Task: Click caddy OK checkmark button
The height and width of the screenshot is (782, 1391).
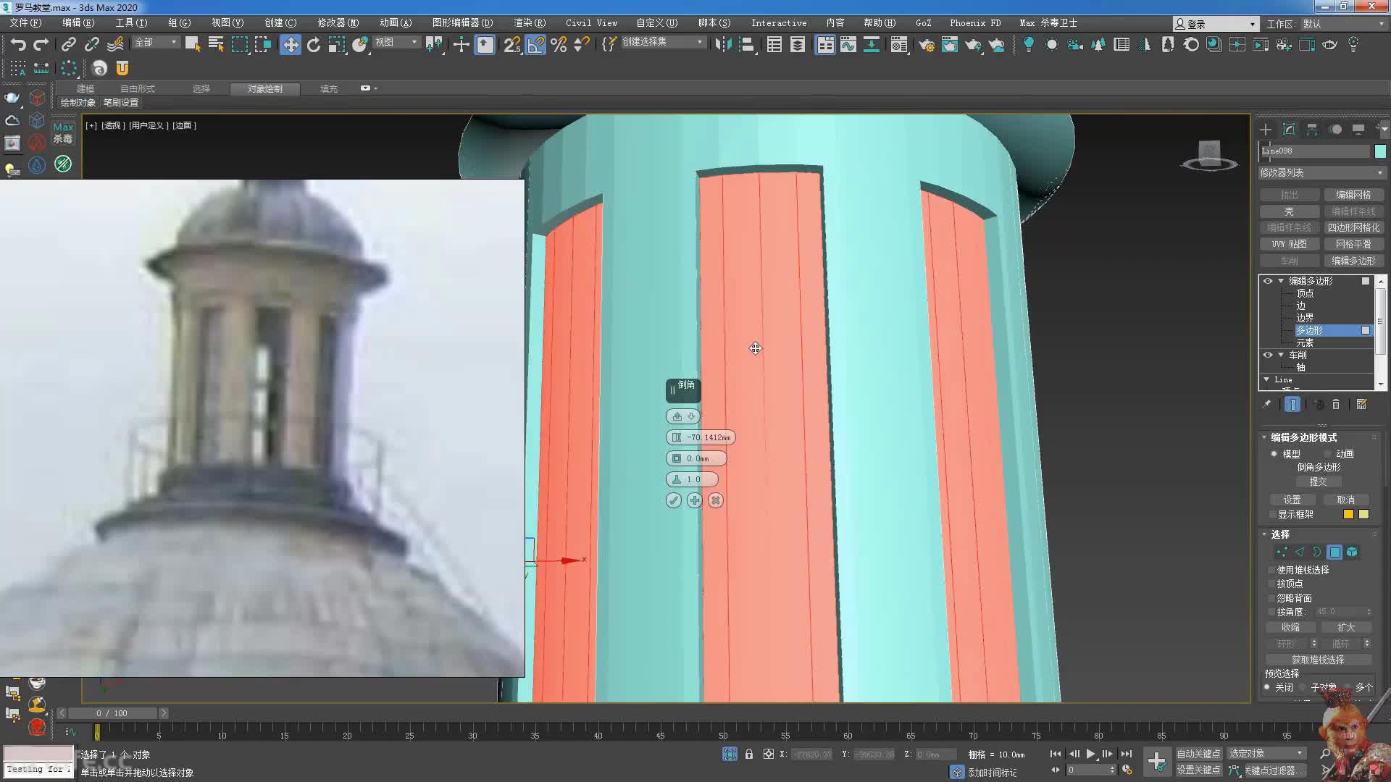Action: [x=673, y=500]
